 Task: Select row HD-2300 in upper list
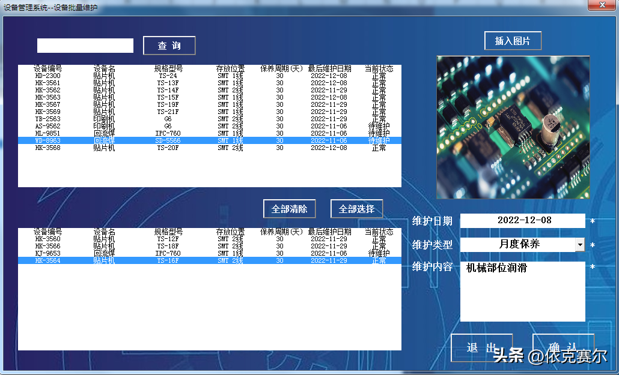[210, 76]
